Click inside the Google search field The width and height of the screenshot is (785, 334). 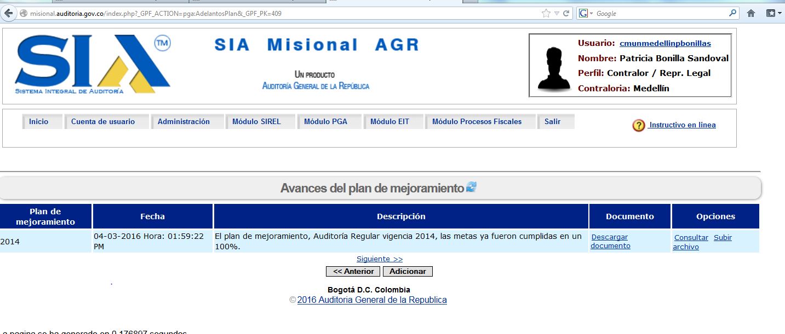point(660,13)
